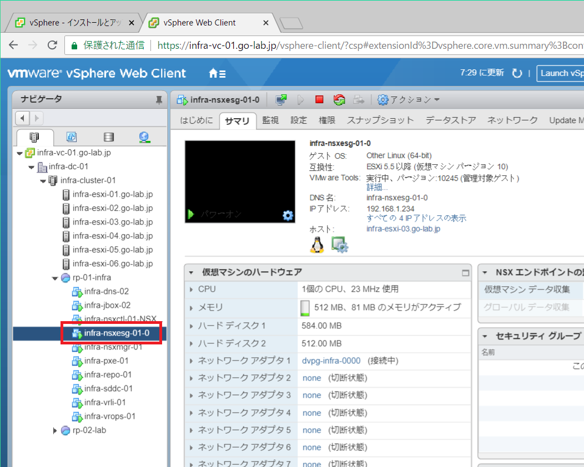Open the VM console toolbar icon
This screenshot has height=467, width=584.
[281, 100]
